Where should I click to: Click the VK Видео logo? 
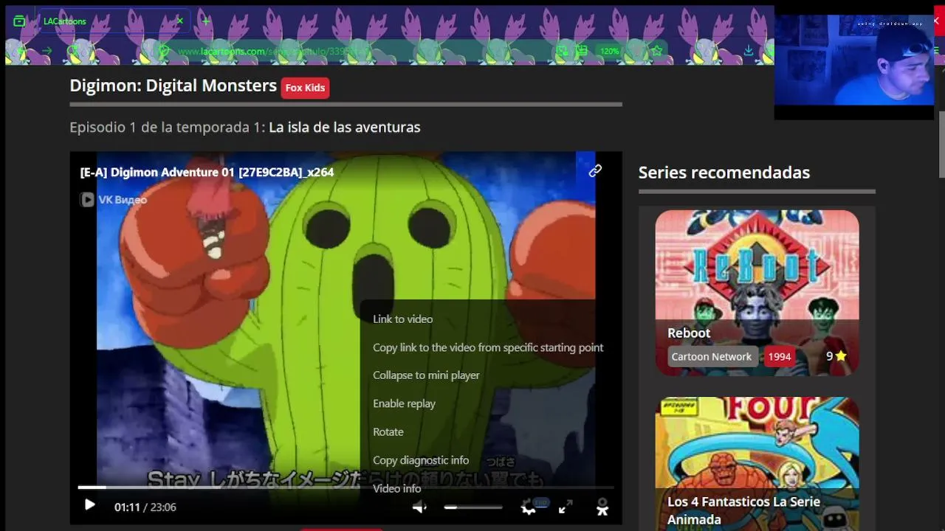(x=114, y=199)
